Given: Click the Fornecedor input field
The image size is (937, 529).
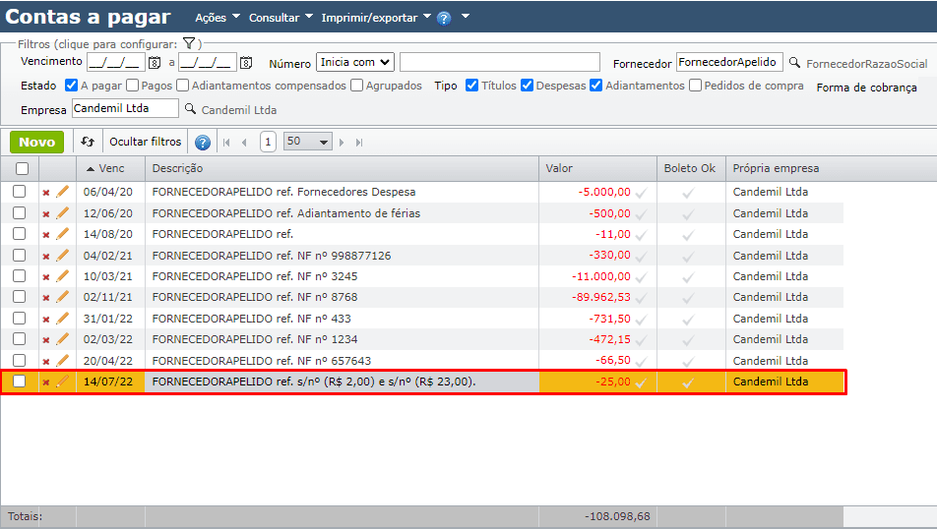Looking at the screenshot, I should (x=729, y=62).
